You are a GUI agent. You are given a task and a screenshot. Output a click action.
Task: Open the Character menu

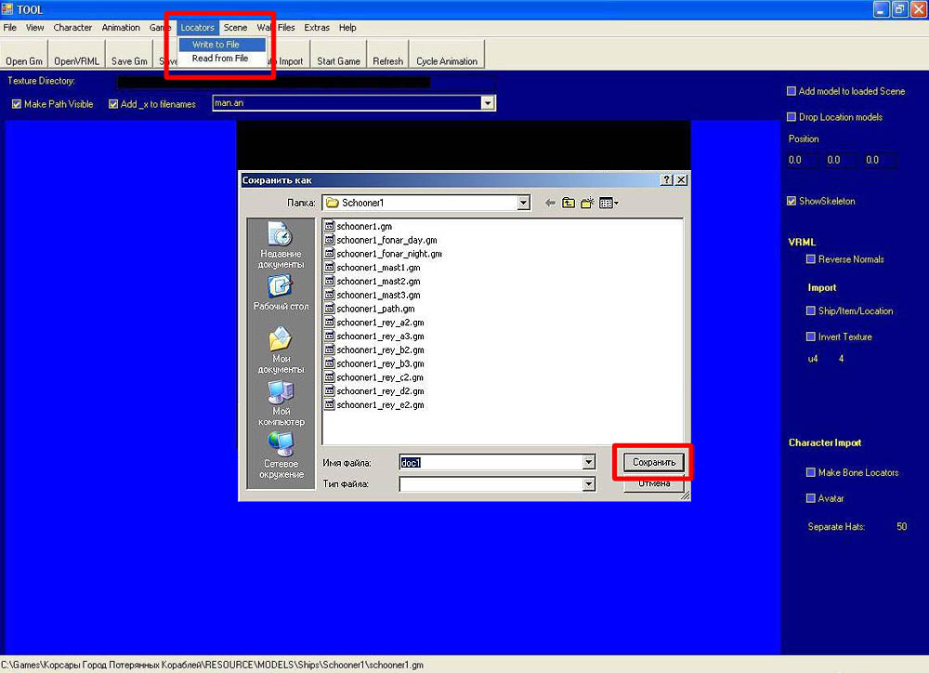(x=72, y=27)
